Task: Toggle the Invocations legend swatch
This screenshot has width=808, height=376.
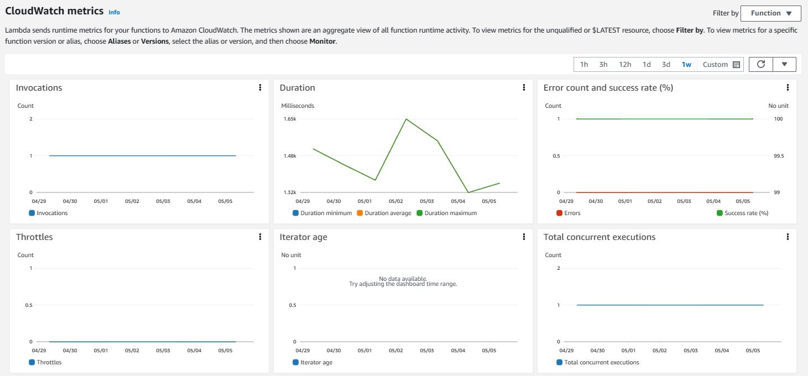Action: pos(32,213)
